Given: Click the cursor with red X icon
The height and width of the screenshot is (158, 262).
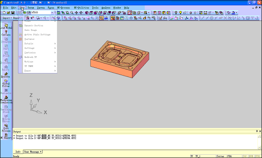Looking at the screenshot, I should (x=32, y=18).
